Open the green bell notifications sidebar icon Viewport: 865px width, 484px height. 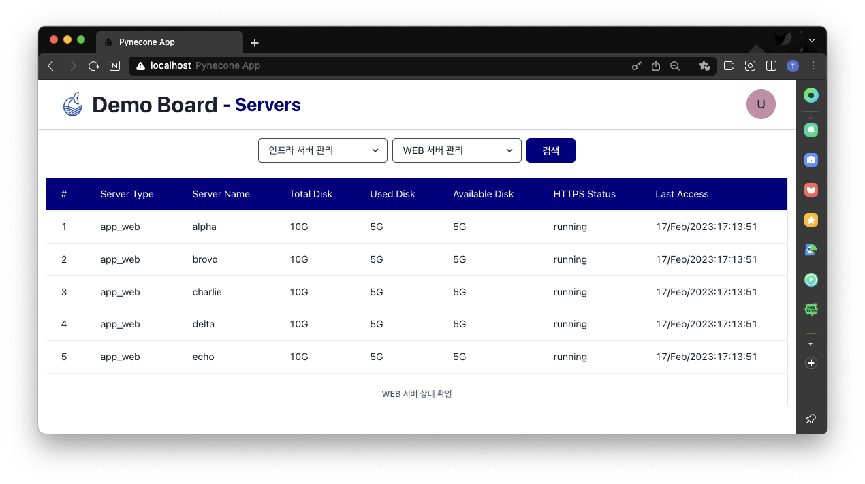click(811, 129)
